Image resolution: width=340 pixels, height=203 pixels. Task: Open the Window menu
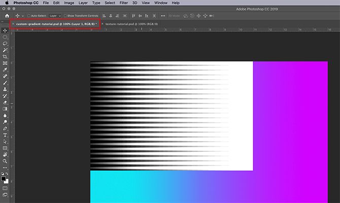click(x=161, y=3)
